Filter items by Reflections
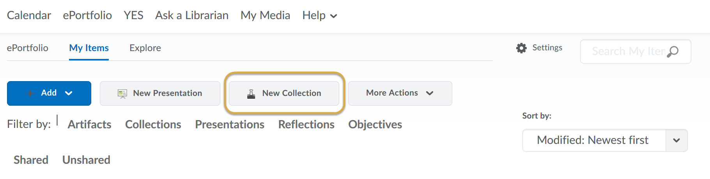Image resolution: width=710 pixels, height=179 pixels. pyautogui.click(x=306, y=124)
